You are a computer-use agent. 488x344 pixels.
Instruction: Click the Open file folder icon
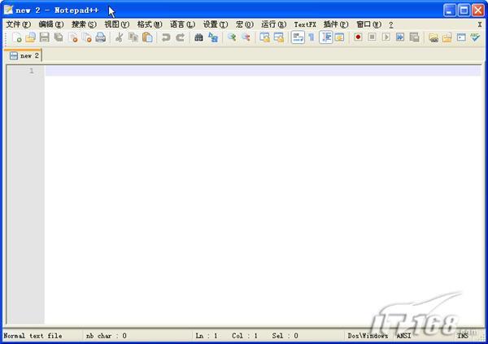tap(31, 37)
